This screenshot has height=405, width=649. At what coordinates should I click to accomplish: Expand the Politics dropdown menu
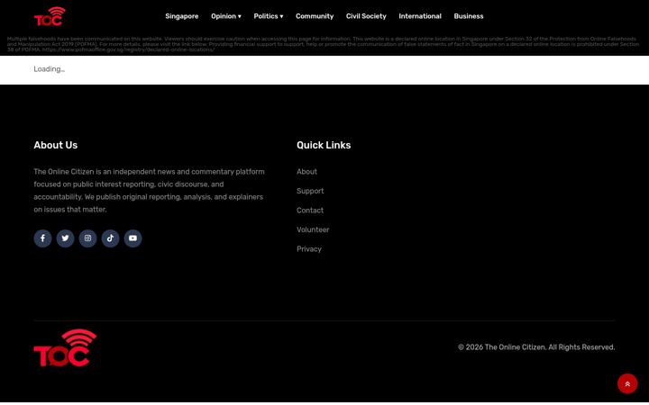(x=269, y=16)
